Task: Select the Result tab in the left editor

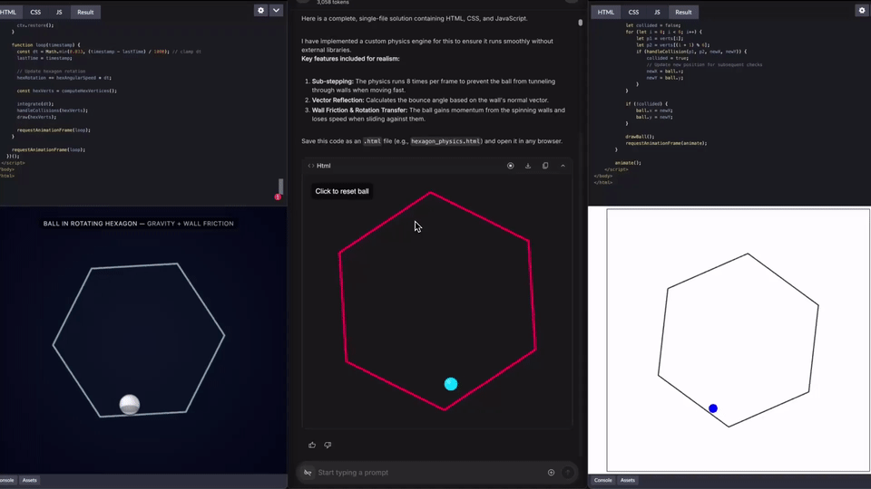Action: (x=85, y=13)
